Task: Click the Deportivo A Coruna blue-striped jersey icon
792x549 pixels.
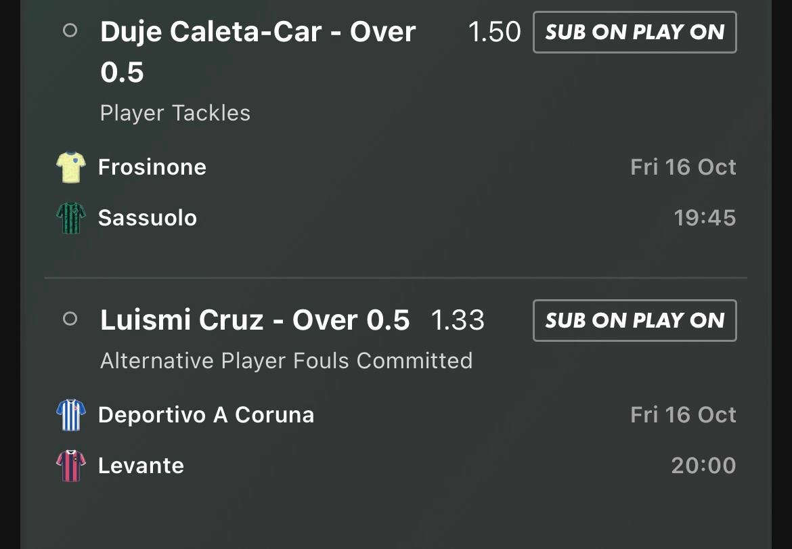Action: coord(70,415)
